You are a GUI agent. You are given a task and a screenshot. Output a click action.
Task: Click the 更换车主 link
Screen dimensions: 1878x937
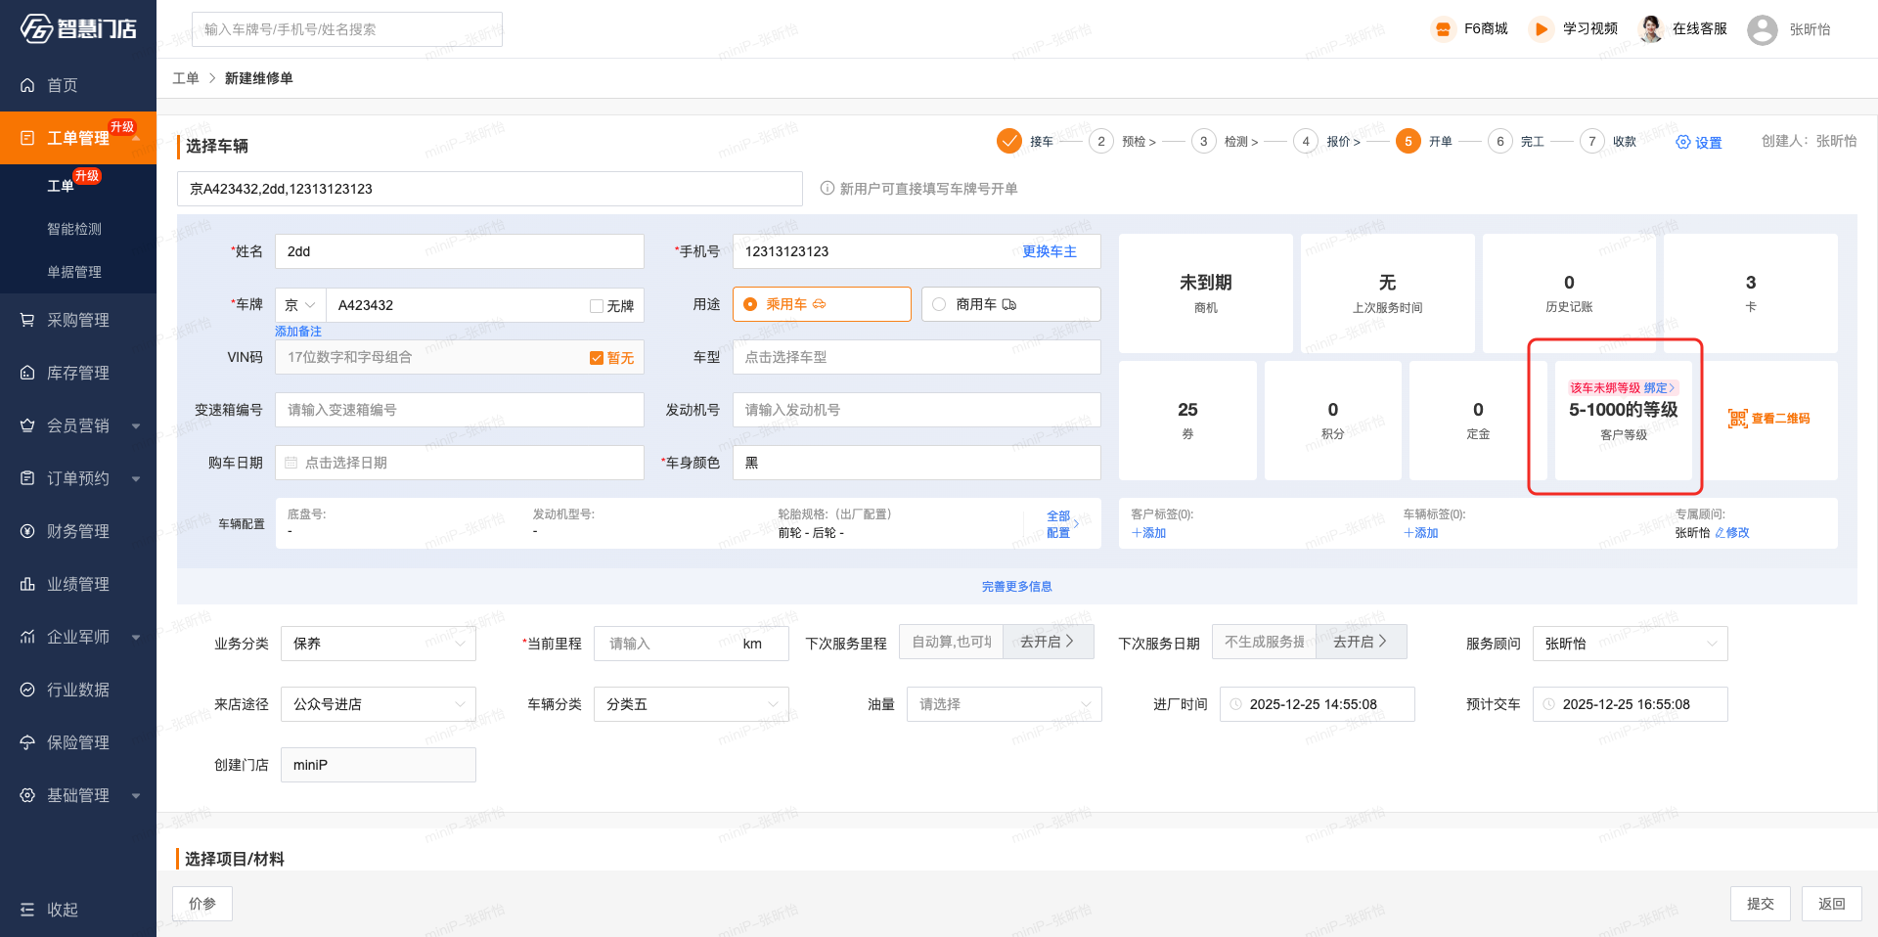(x=1049, y=251)
